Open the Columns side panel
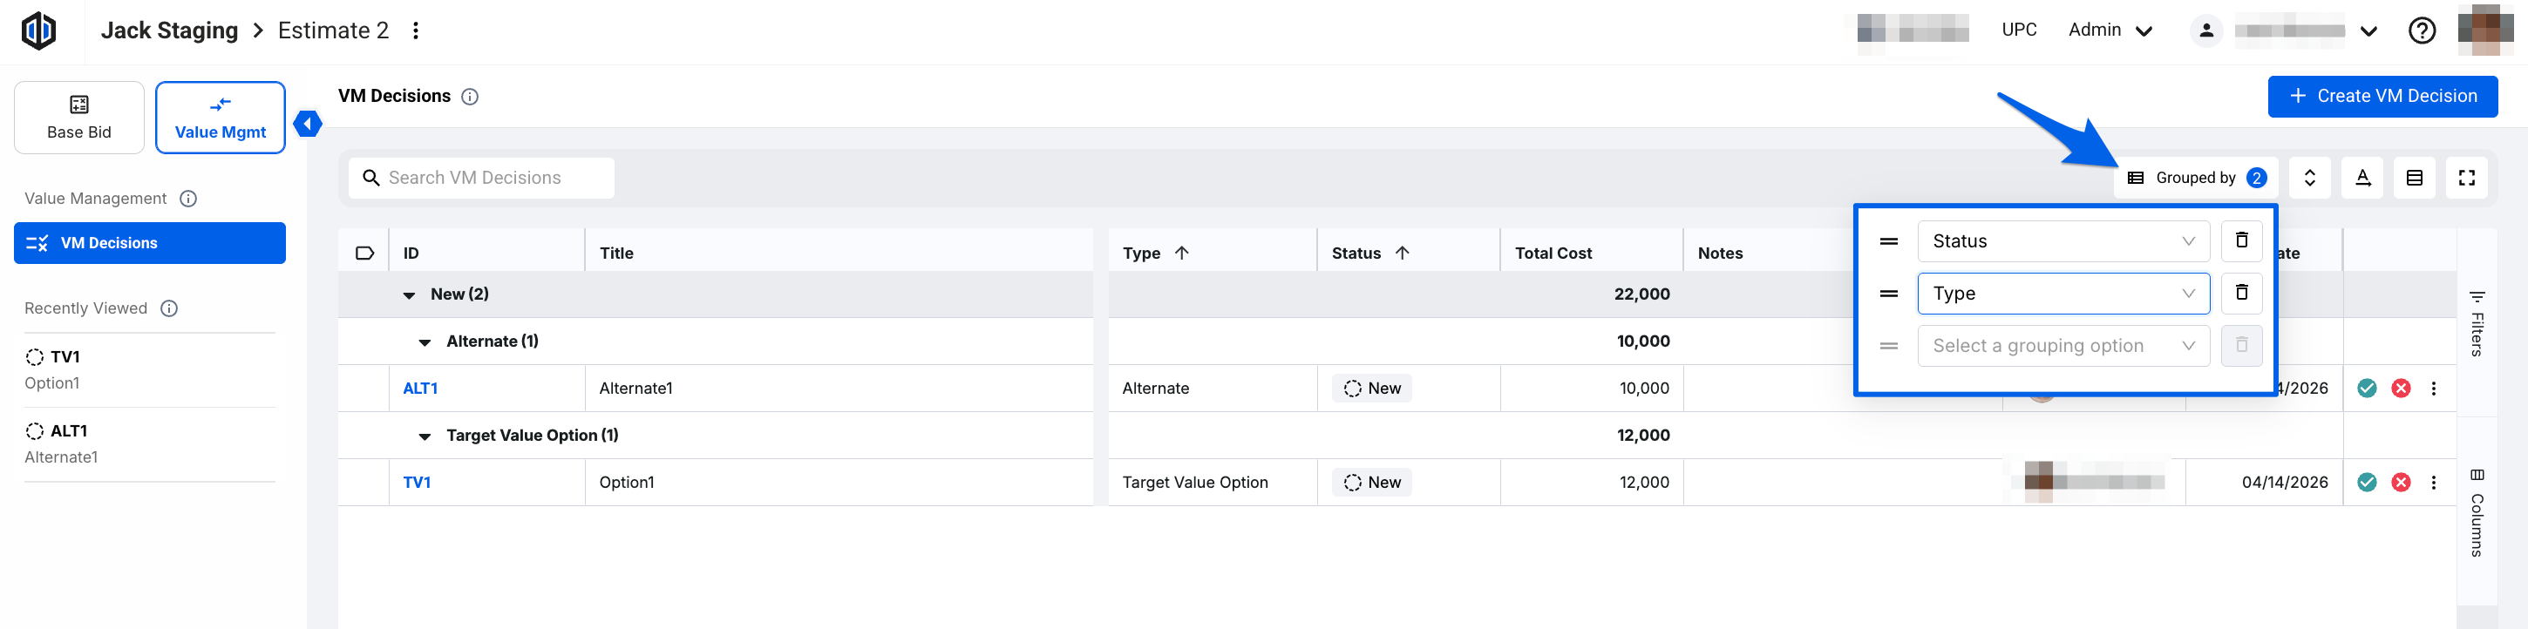The image size is (2528, 629). (2476, 513)
